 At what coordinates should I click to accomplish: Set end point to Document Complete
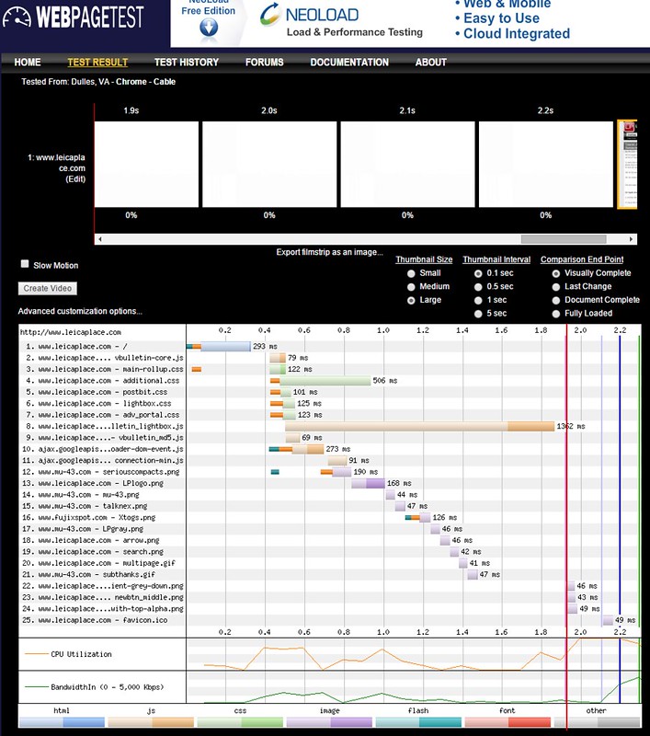(556, 301)
